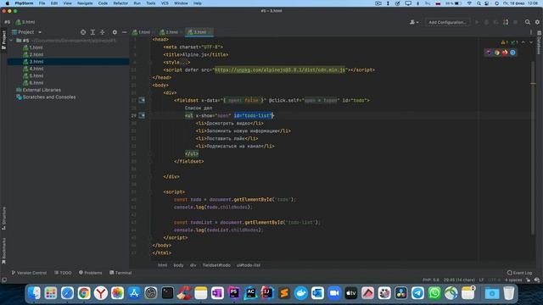Open Navigate menu
543x305 pixels.
[x=85, y=3]
